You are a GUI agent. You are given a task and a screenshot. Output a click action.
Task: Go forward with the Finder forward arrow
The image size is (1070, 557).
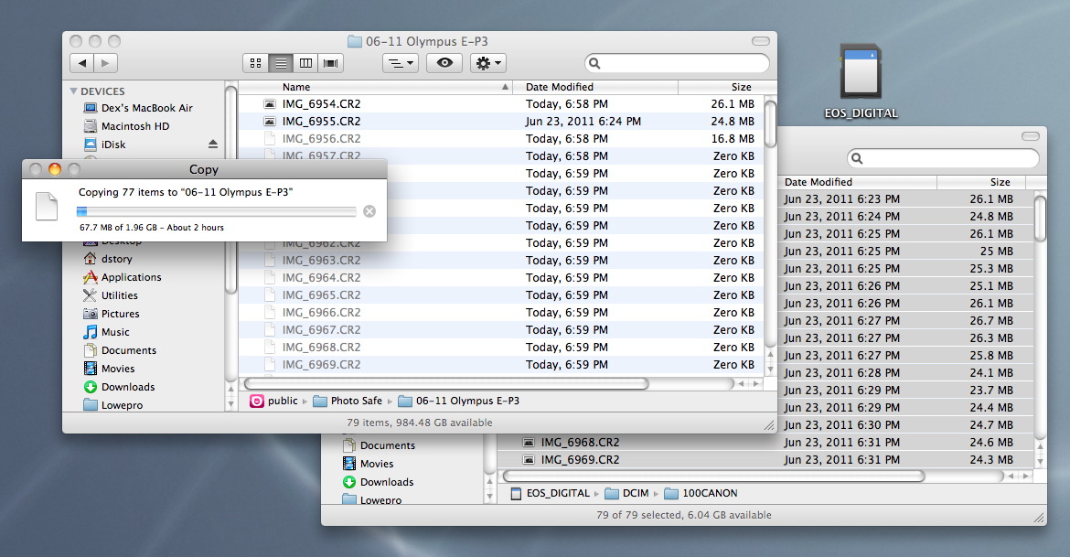pyautogui.click(x=105, y=63)
